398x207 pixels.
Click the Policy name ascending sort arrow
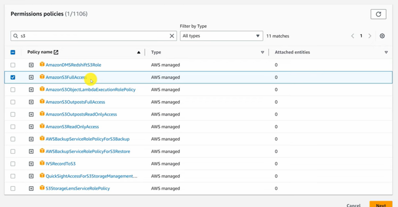click(x=139, y=52)
